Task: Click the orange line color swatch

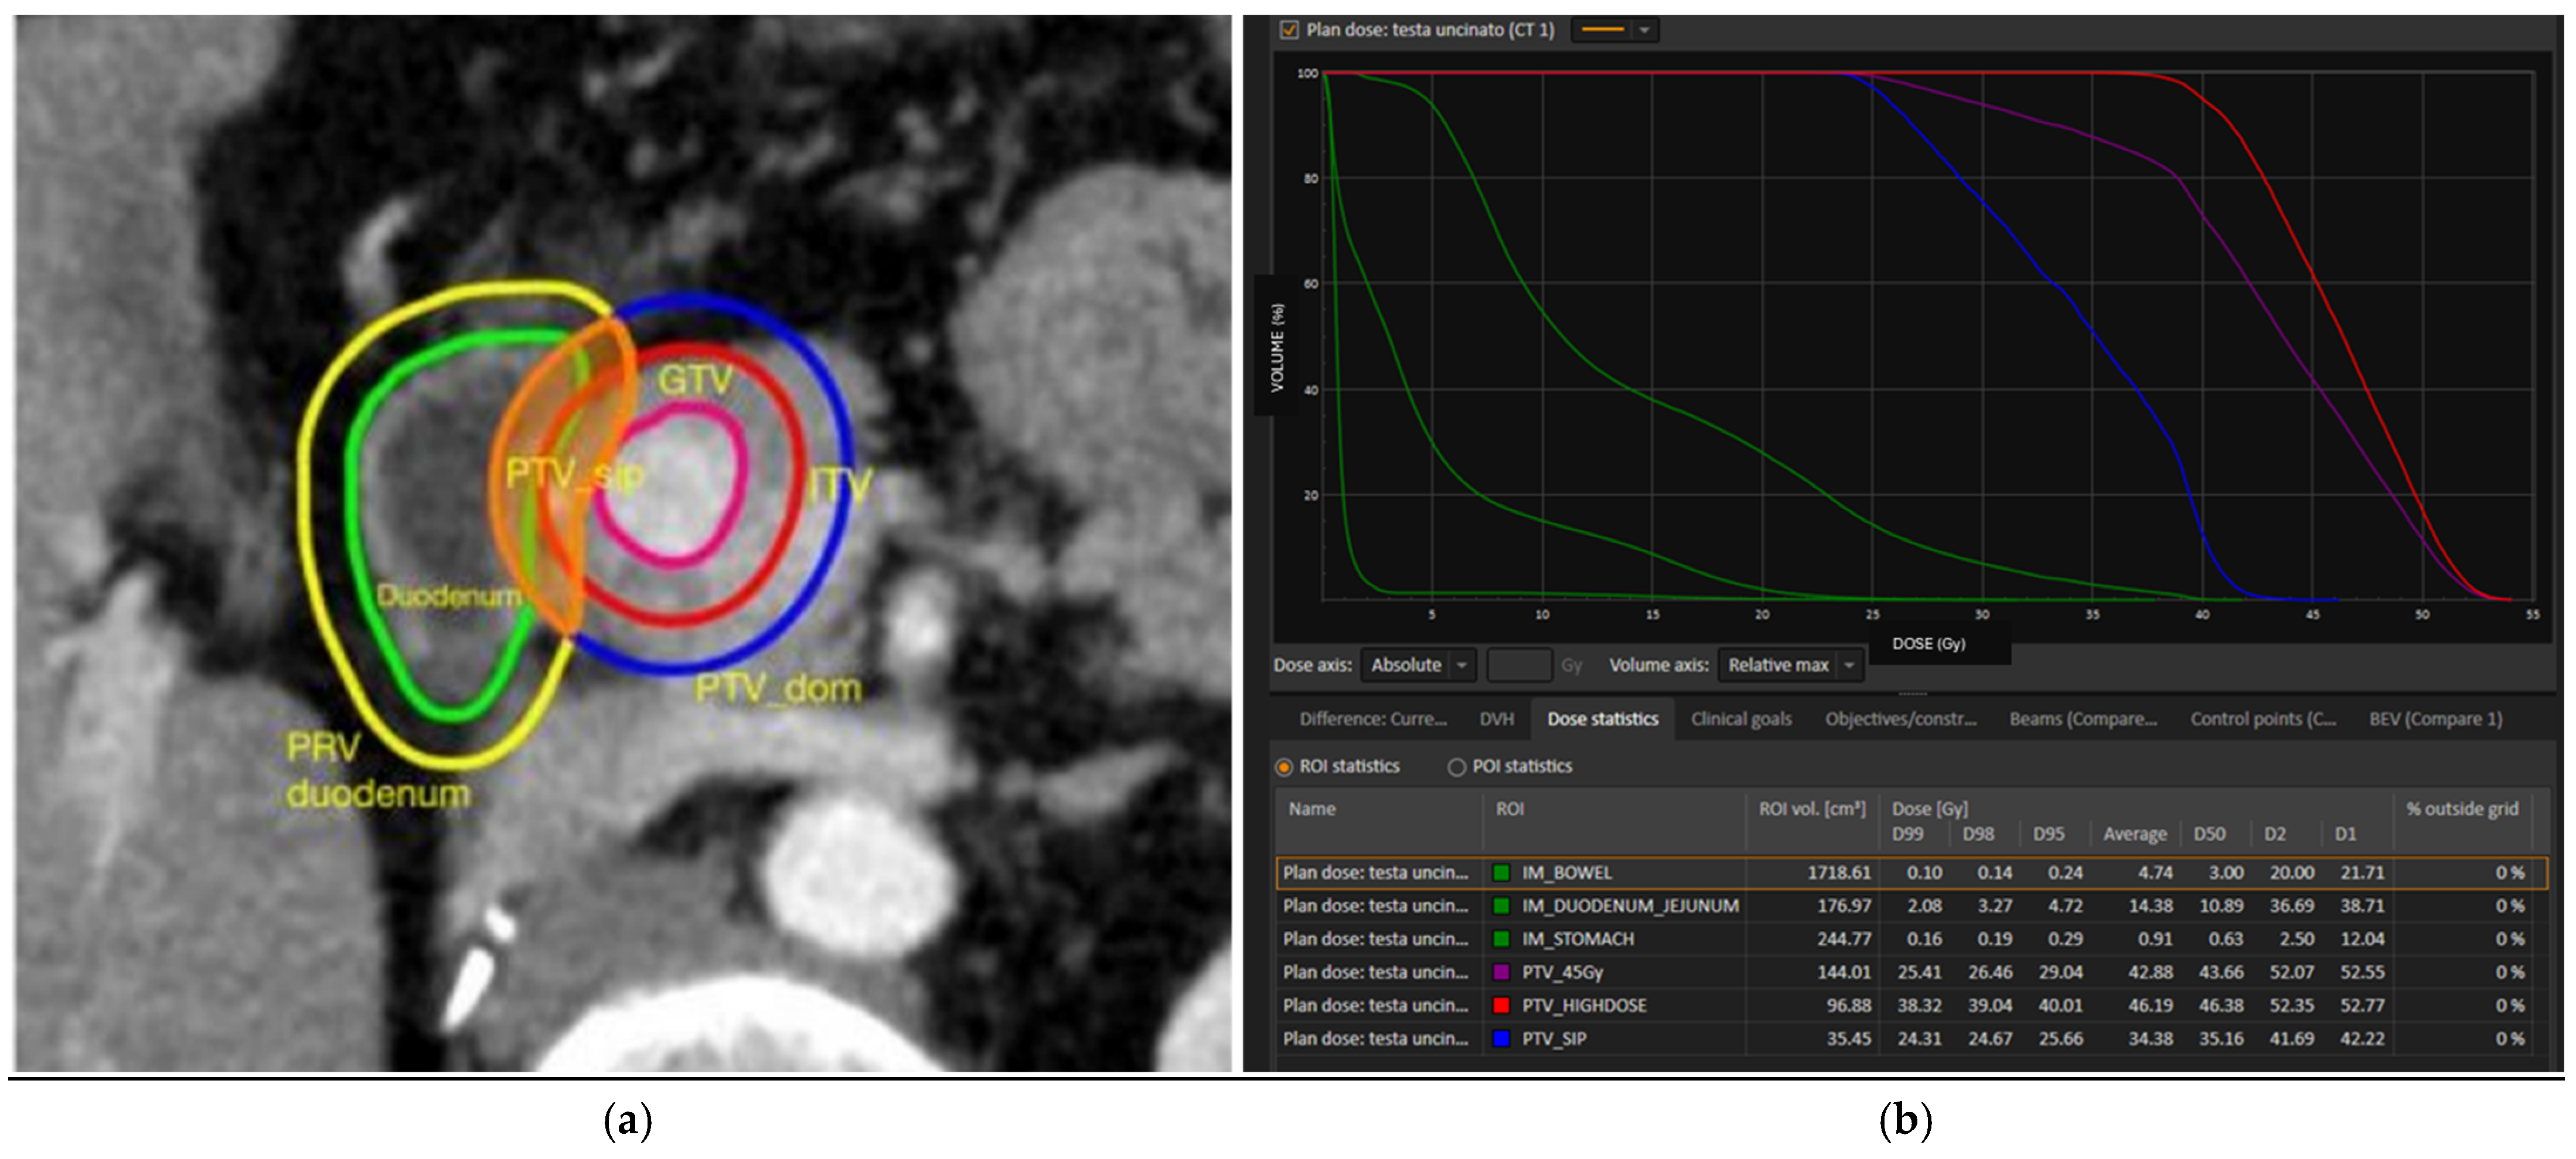Action: click(x=1603, y=30)
